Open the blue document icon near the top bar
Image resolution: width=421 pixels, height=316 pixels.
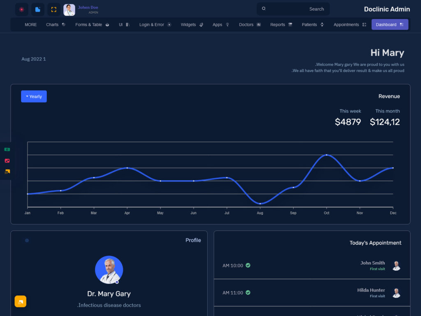coord(38,9)
